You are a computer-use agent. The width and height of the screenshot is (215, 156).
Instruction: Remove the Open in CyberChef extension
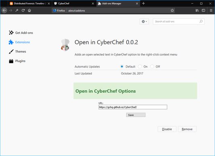point(187,129)
